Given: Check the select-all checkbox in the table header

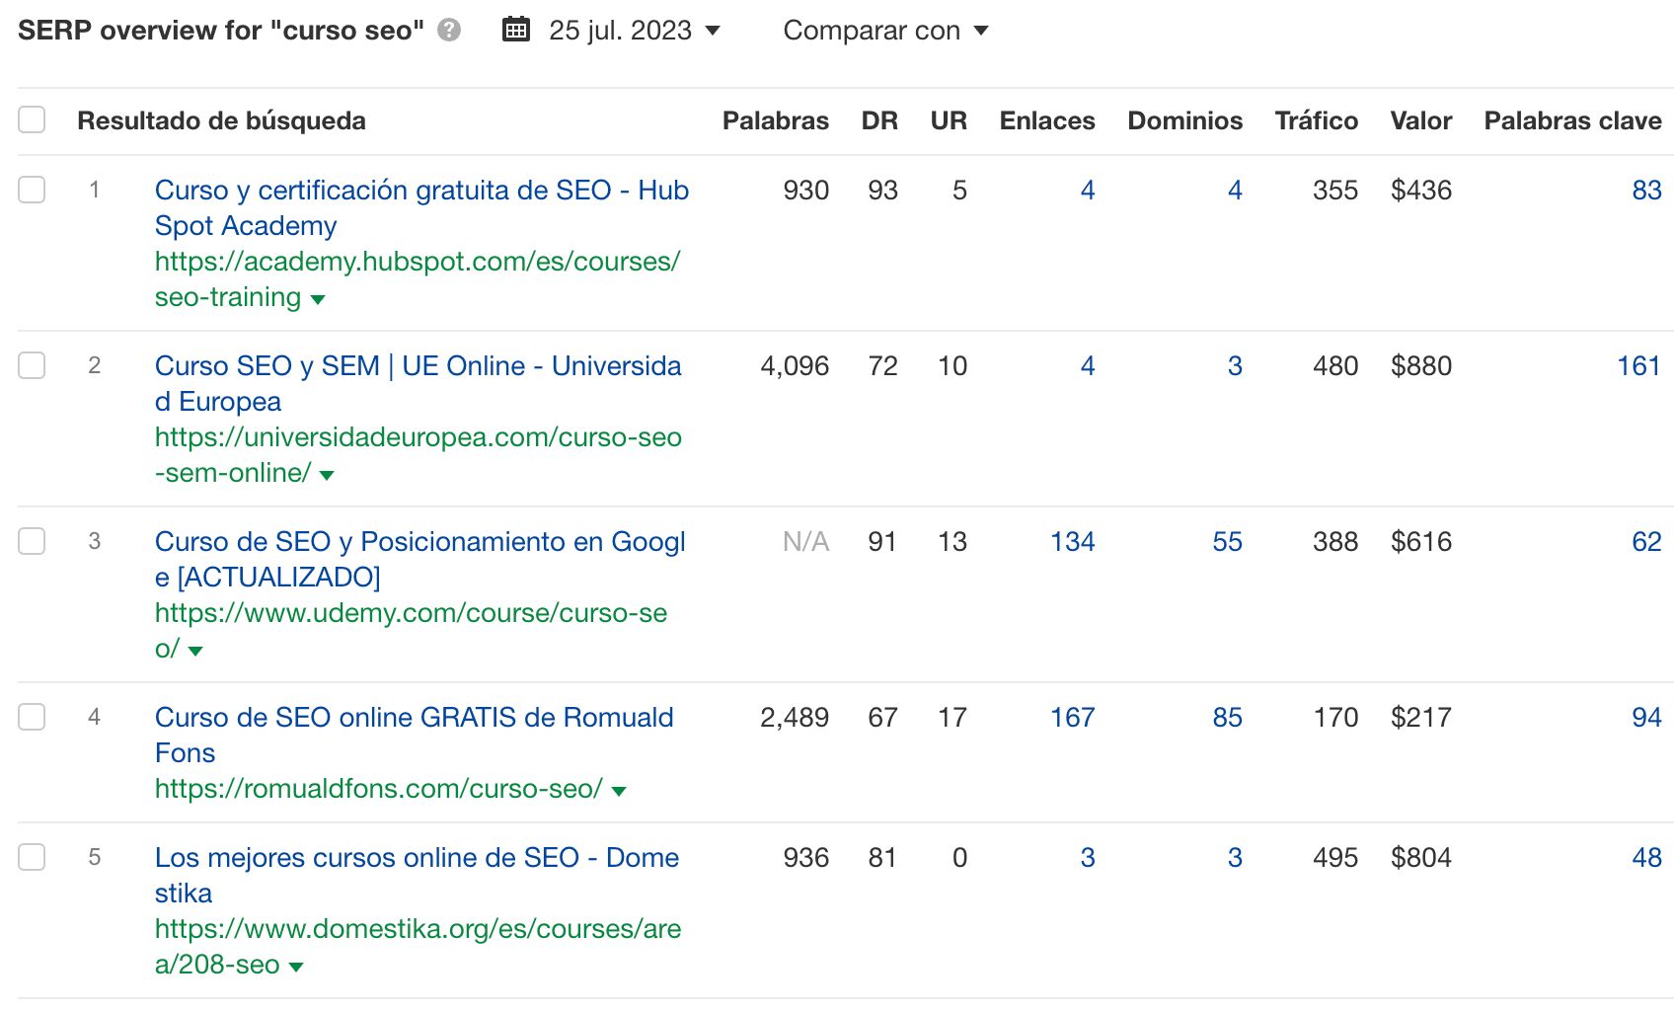Looking at the screenshot, I should [32, 118].
